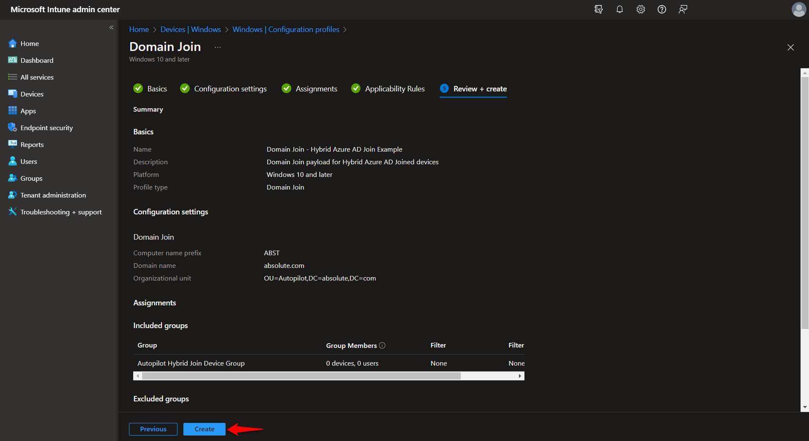Navigate to Users via sidebar icon
Image resolution: width=809 pixels, height=441 pixels.
pyautogui.click(x=28, y=161)
